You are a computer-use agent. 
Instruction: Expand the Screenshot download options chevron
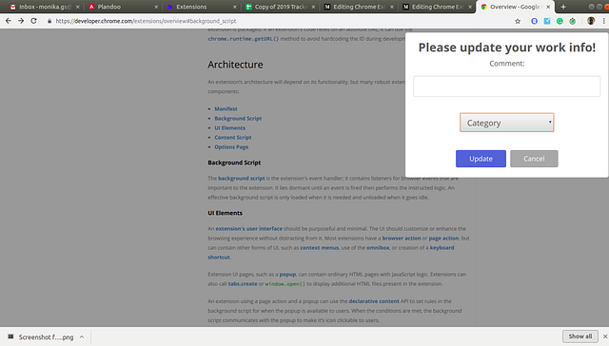[82, 336]
